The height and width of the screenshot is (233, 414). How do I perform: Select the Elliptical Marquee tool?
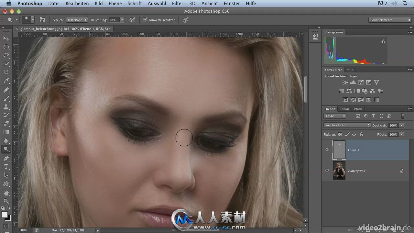[x=6, y=47]
